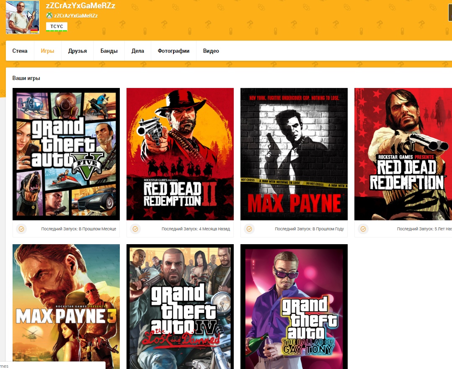The image size is (452, 369).
Task: Click the Xbox platform icon
Action: (x=49, y=15)
